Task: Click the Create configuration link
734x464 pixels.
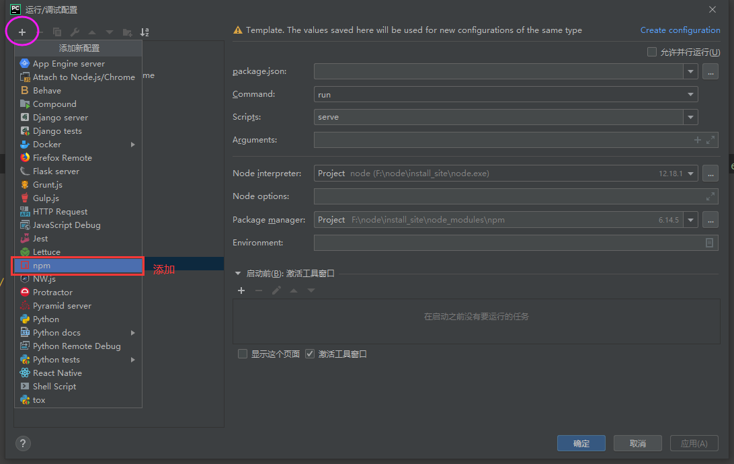Action: click(x=680, y=30)
